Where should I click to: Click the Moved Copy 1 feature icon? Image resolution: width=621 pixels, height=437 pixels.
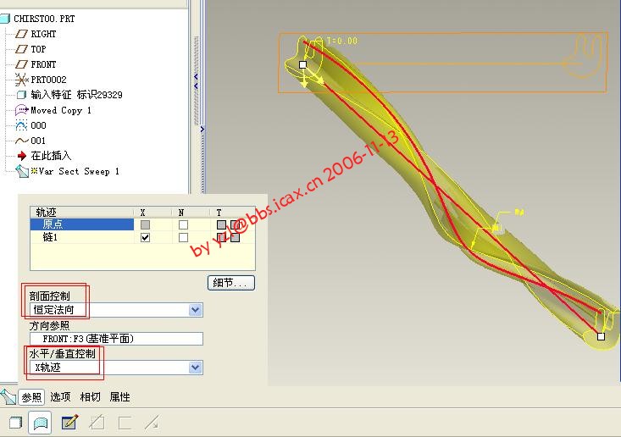coord(21,109)
